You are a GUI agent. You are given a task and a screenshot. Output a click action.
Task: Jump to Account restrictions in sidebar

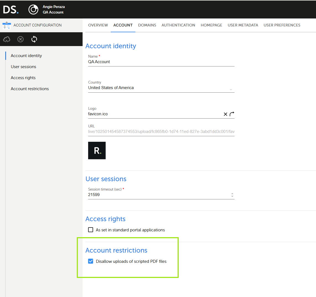tap(30, 89)
